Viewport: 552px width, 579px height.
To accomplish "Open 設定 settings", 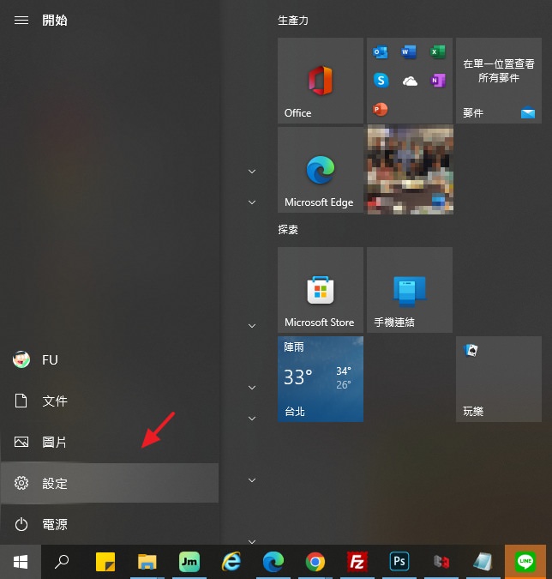I will [x=110, y=483].
